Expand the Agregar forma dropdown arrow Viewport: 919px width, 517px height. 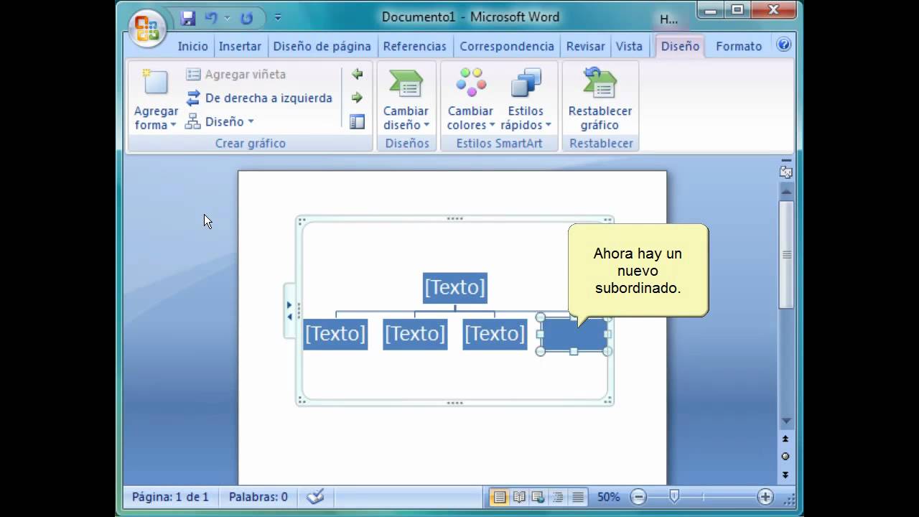click(173, 126)
